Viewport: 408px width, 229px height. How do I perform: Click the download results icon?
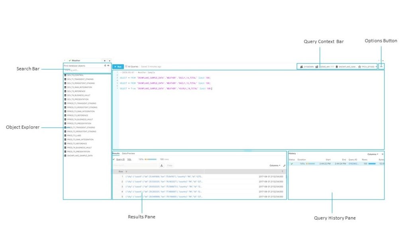click(161, 165)
